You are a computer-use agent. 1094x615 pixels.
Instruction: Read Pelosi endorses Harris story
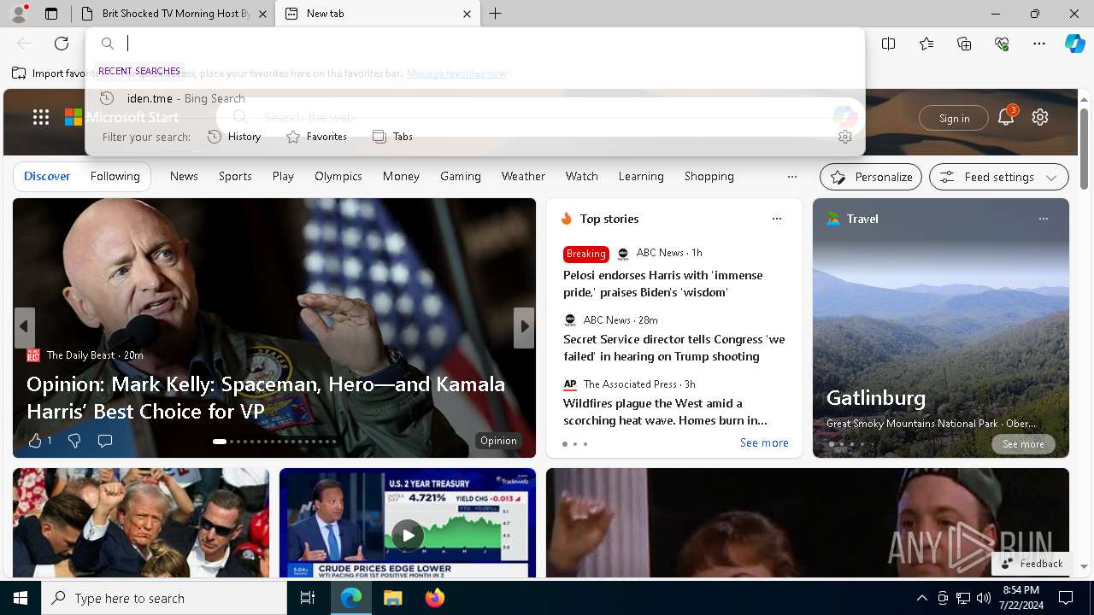[x=662, y=284]
